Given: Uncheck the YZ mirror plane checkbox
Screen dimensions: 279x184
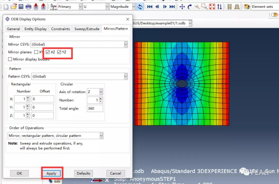Looking at the screenshot, I should point(59,52).
